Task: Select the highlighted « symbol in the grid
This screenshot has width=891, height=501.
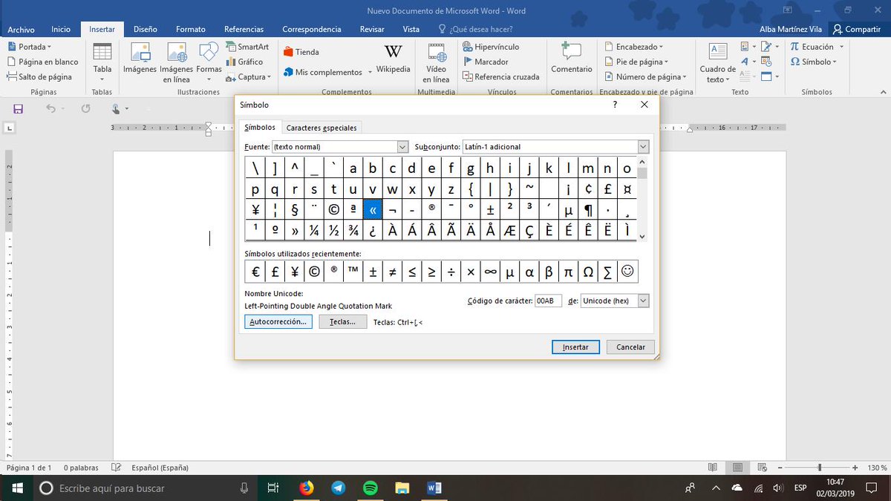Action: click(372, 209)
